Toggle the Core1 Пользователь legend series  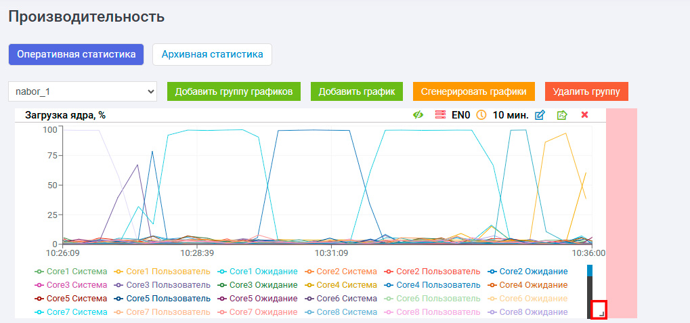162,272
